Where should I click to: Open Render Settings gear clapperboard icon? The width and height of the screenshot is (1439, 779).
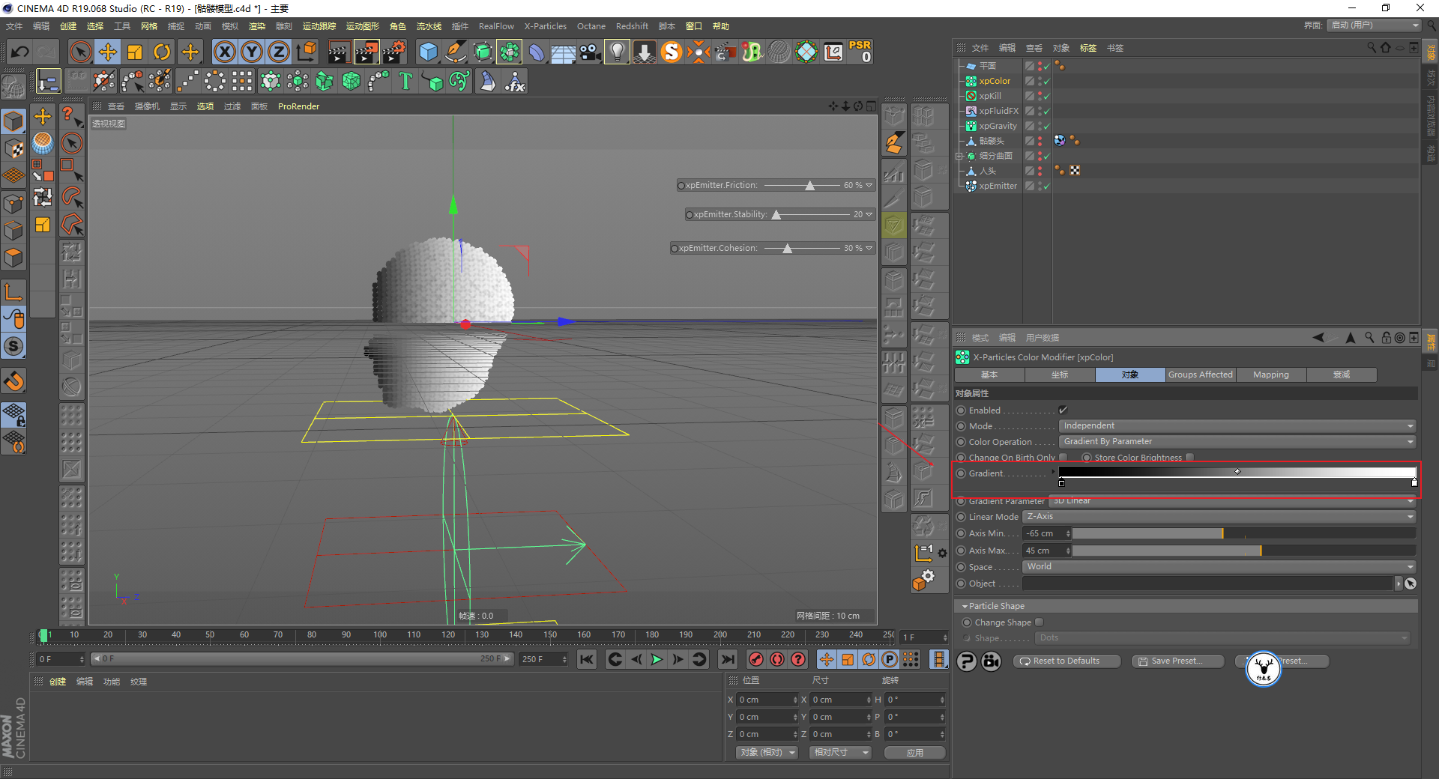(394, 52)
